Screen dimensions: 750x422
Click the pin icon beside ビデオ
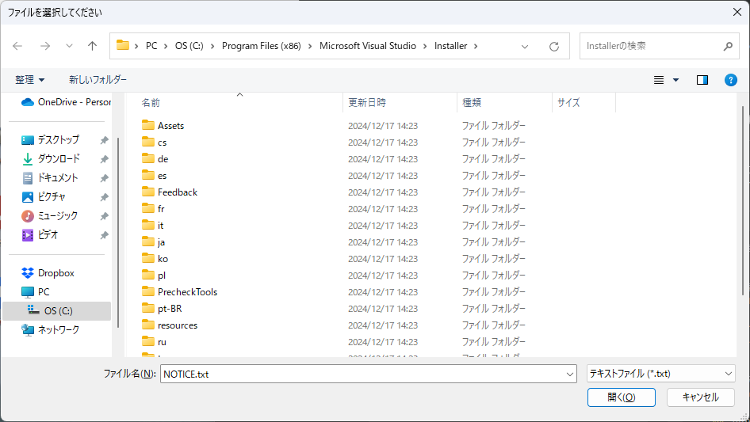(x=104, y=235)
